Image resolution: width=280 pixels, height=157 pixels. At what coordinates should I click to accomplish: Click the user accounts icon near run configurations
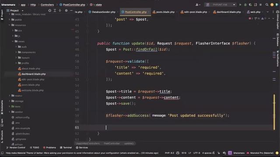coord(197,5)
